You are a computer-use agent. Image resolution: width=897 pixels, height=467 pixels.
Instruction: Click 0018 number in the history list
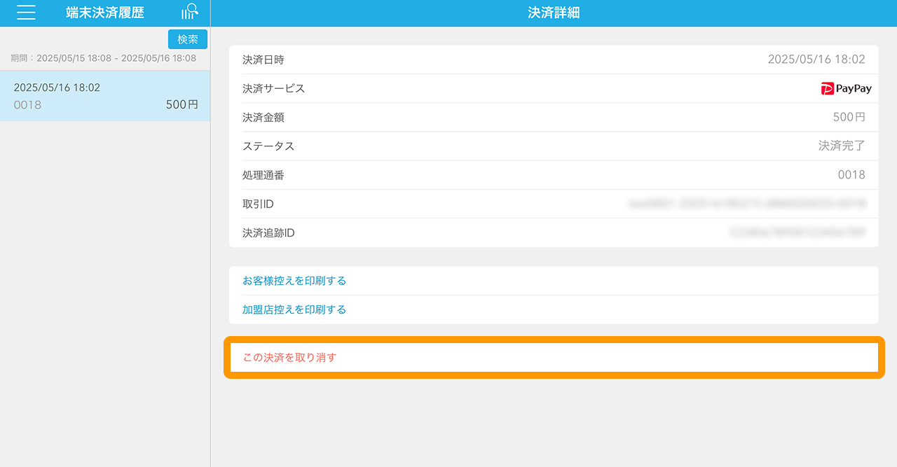(27, 105)
